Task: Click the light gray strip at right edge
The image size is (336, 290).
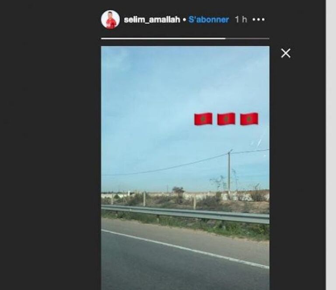Action: (331, 145)
